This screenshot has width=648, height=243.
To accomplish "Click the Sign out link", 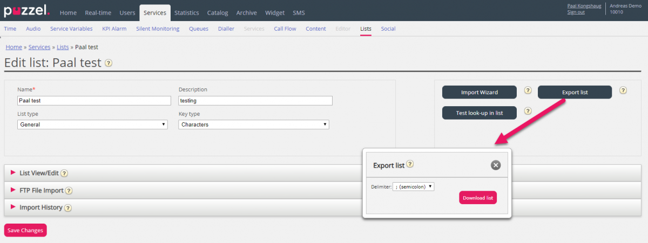I will [576, 12].
